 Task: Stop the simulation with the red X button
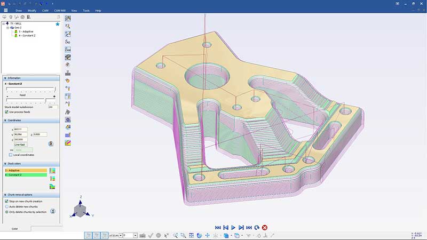click(x=265, y=227)
